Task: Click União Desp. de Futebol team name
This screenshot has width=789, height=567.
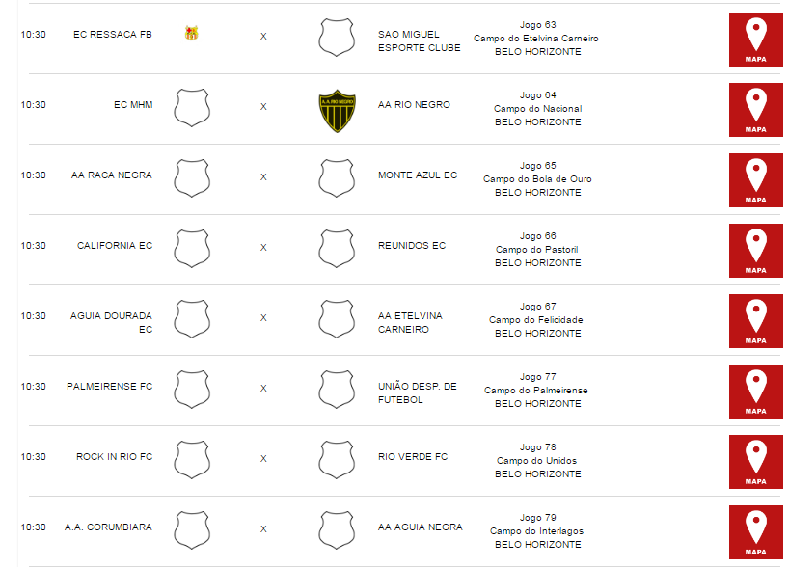Action: (417, 392)
